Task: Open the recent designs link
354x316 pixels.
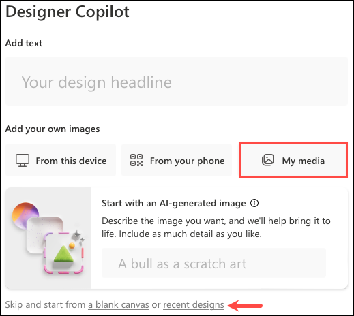Action: point(194,305)
